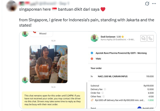Select the Ylbhi drop-off destination

[x=98, y=59]
